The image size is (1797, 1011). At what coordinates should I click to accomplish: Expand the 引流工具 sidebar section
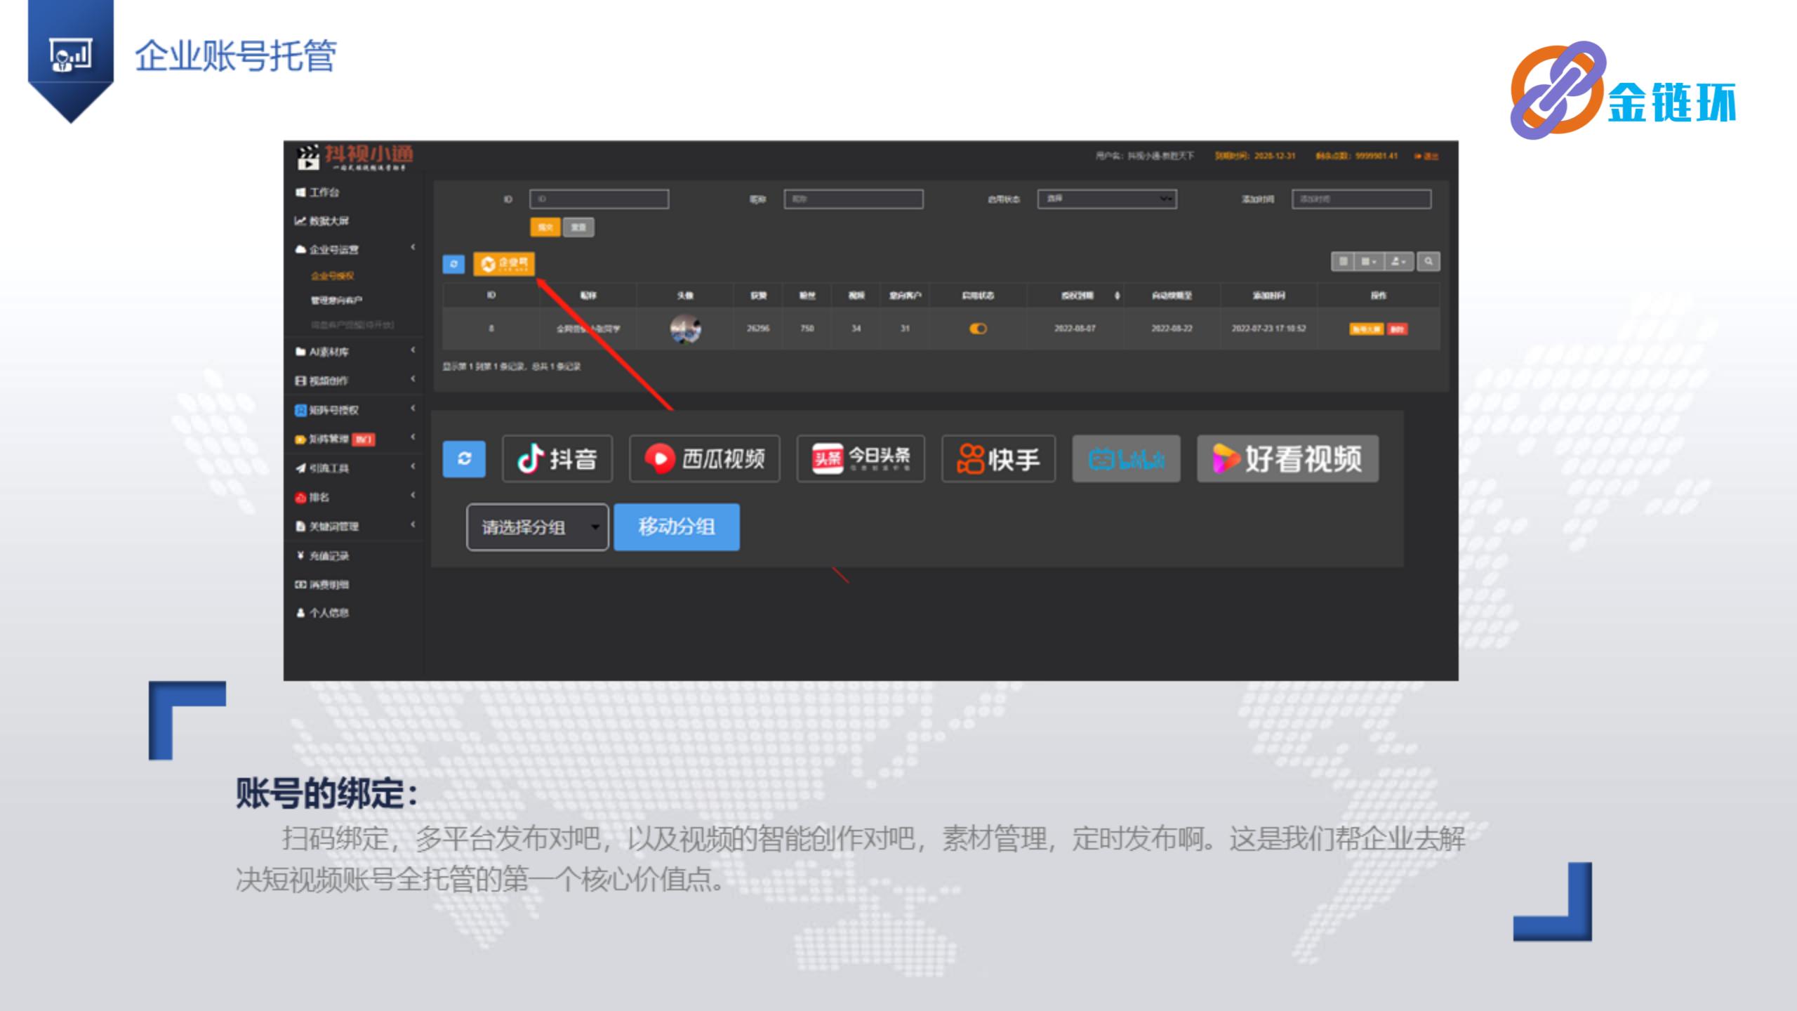coord(355,468)
